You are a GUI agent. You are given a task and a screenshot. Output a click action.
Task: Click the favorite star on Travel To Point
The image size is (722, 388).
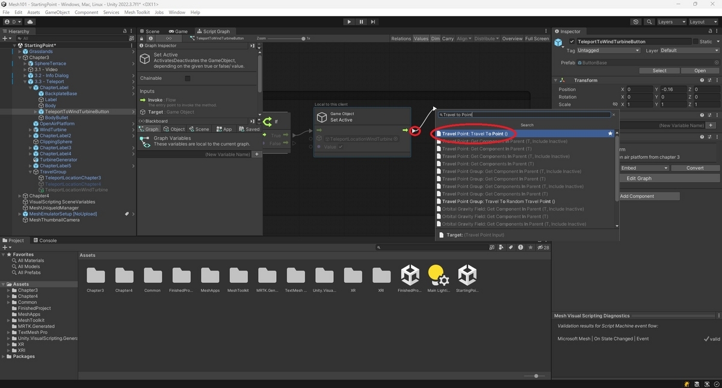[x=610, y=134]
